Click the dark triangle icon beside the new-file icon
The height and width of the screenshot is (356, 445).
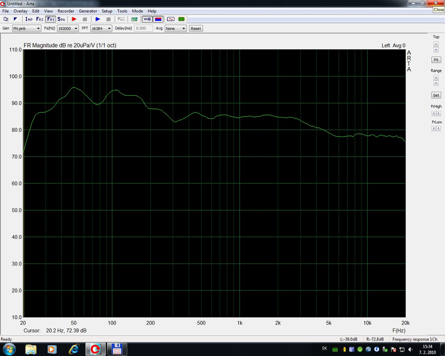[x=16, y=19]
